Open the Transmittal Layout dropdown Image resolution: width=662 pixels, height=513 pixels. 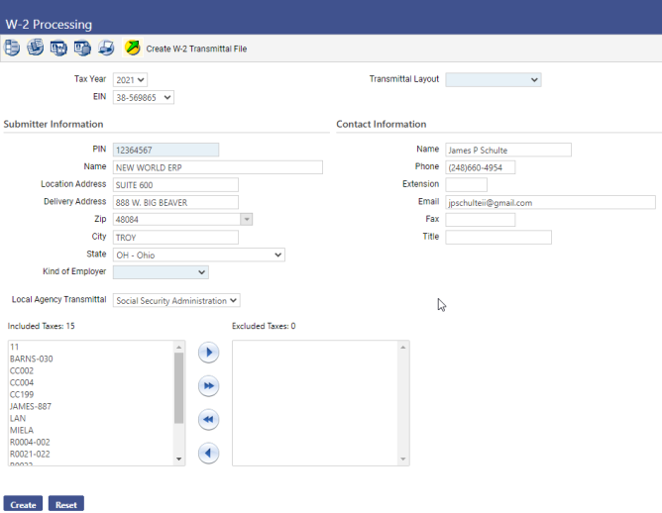pos(493,79)
